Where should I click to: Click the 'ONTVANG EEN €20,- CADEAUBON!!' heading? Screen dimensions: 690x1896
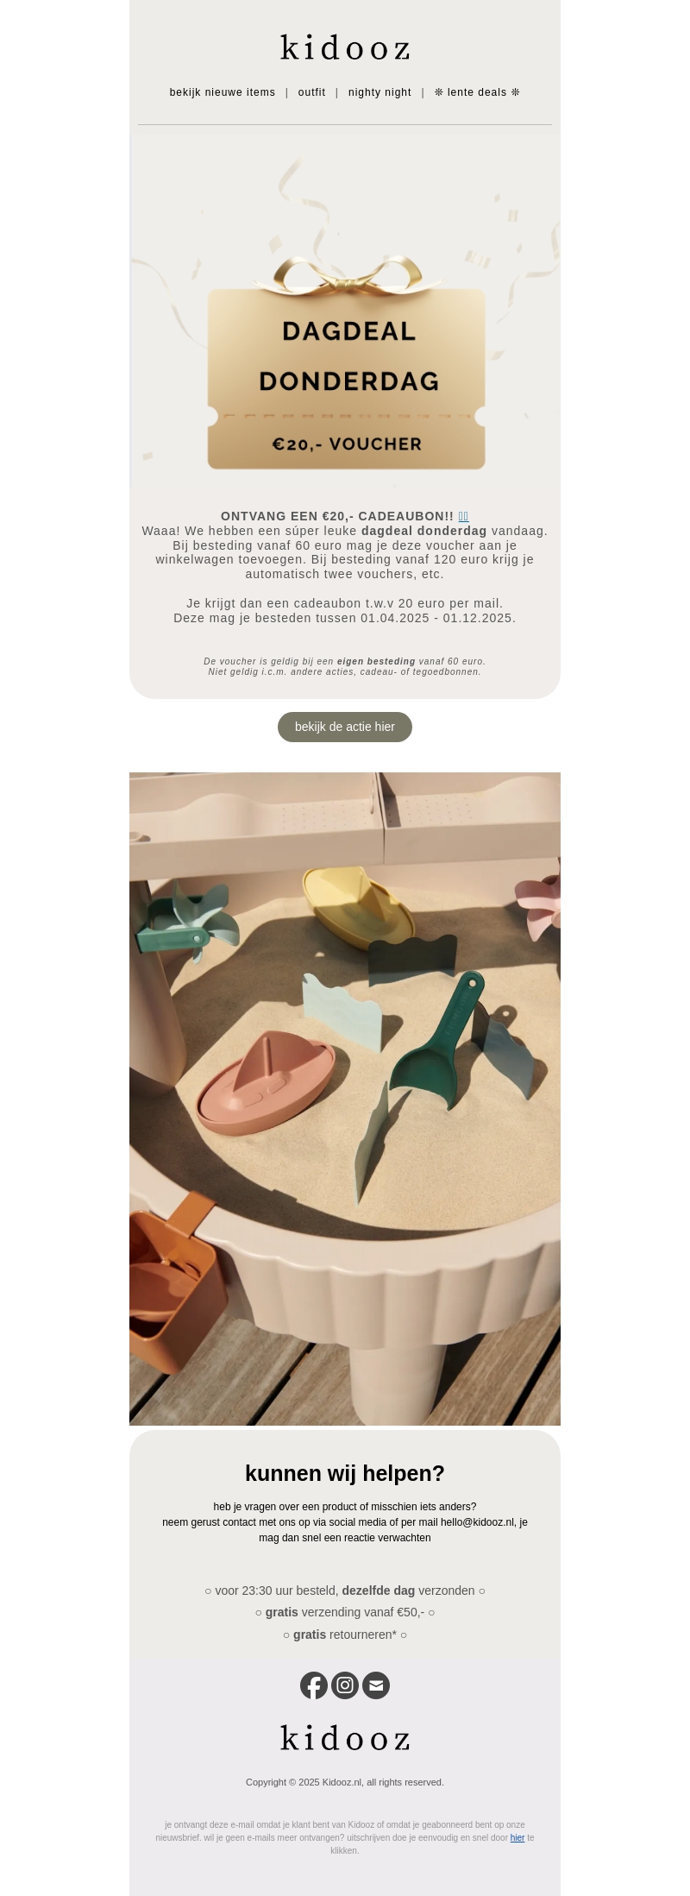337,516
